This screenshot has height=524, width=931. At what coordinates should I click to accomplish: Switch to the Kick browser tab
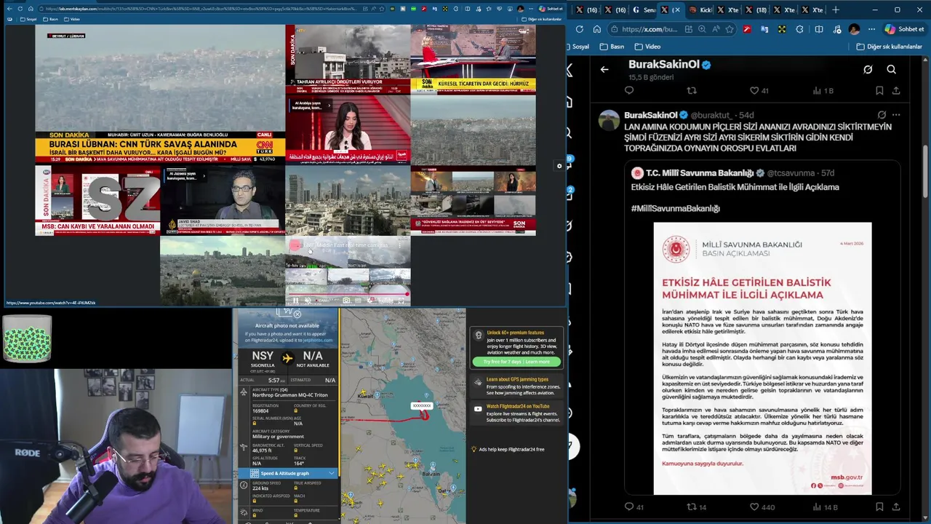click(x=700, y=10)
